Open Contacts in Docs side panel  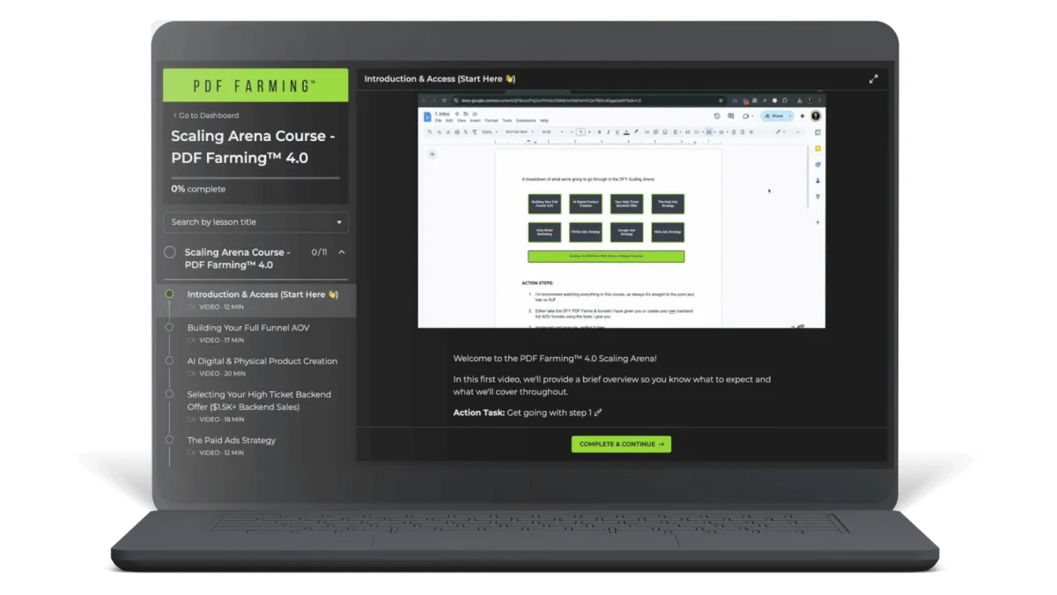click(818, 181)
